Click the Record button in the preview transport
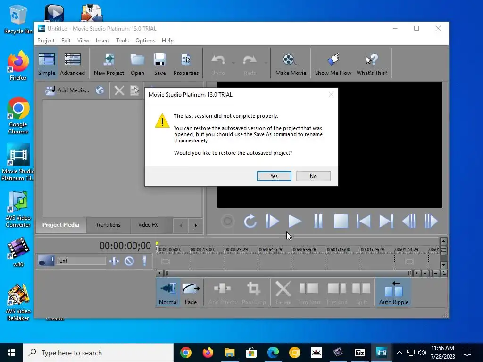 (x=228, y=221)
